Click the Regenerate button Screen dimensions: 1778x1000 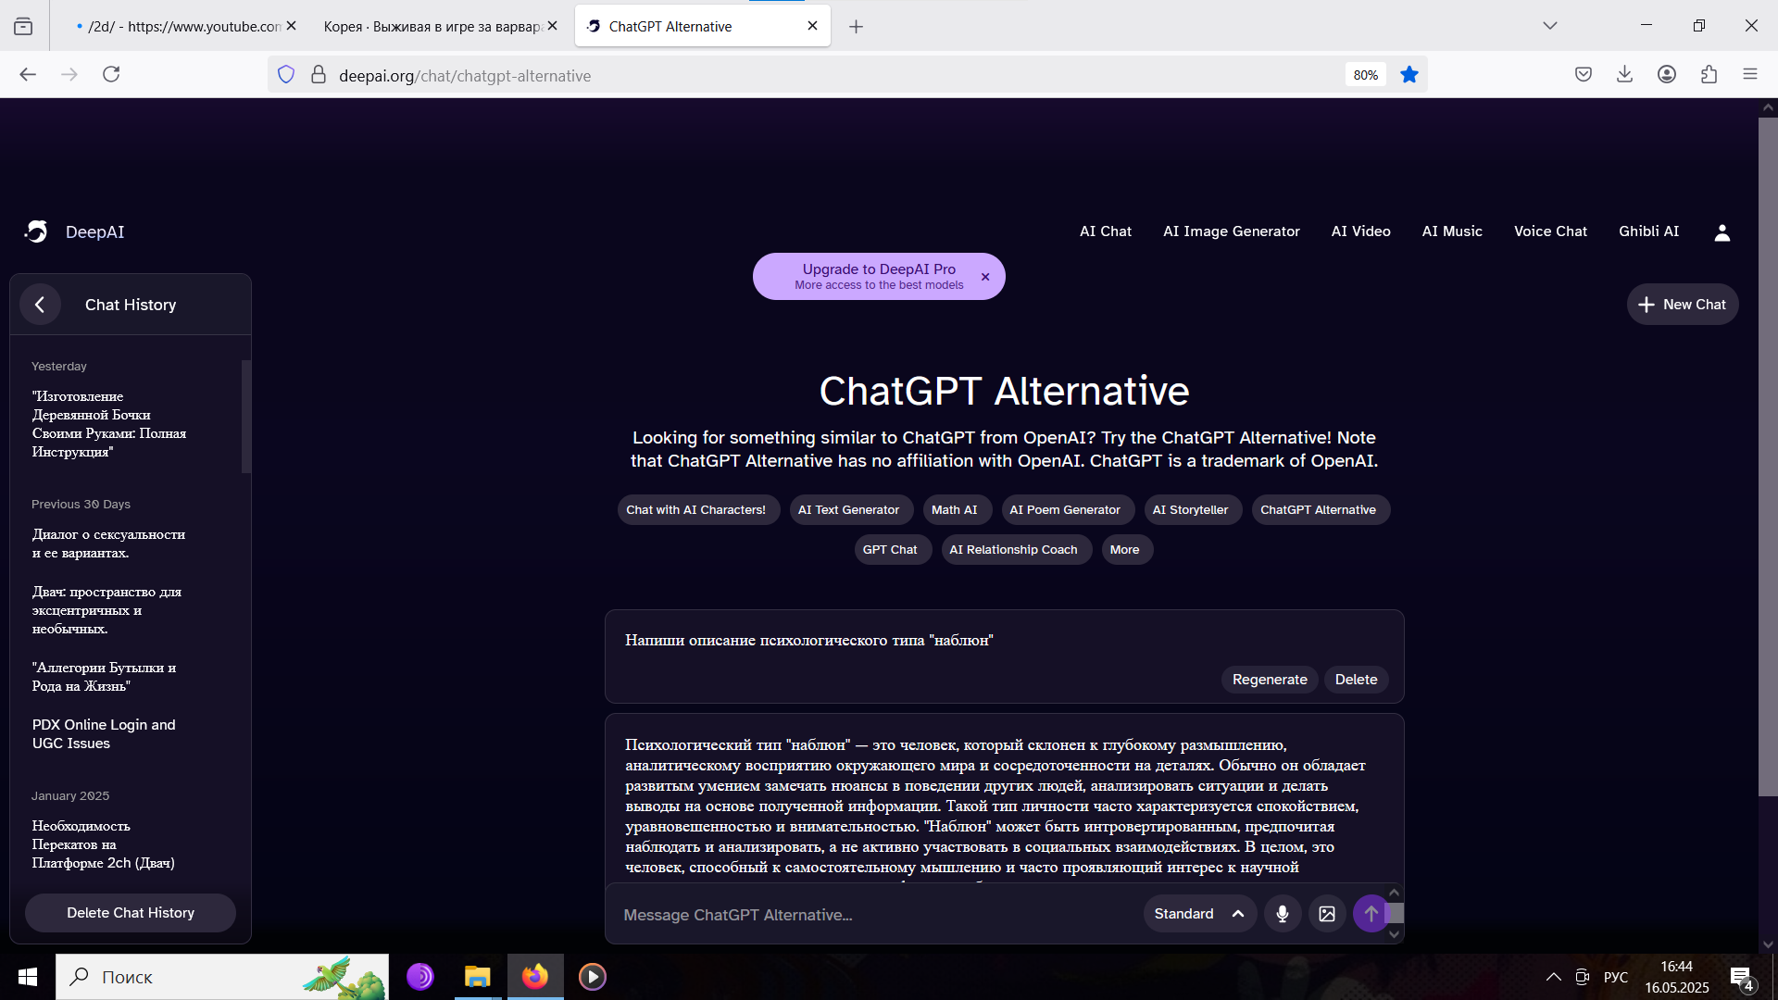(x=1269, y=680)
